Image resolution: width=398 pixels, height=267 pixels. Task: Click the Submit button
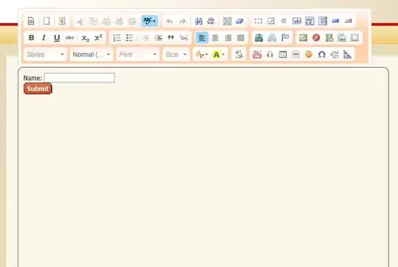click(x=38, y=89)
